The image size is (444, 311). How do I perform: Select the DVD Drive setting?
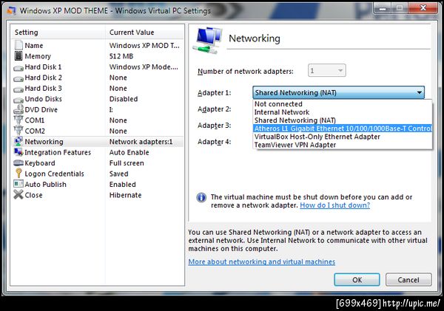(98, 109)
